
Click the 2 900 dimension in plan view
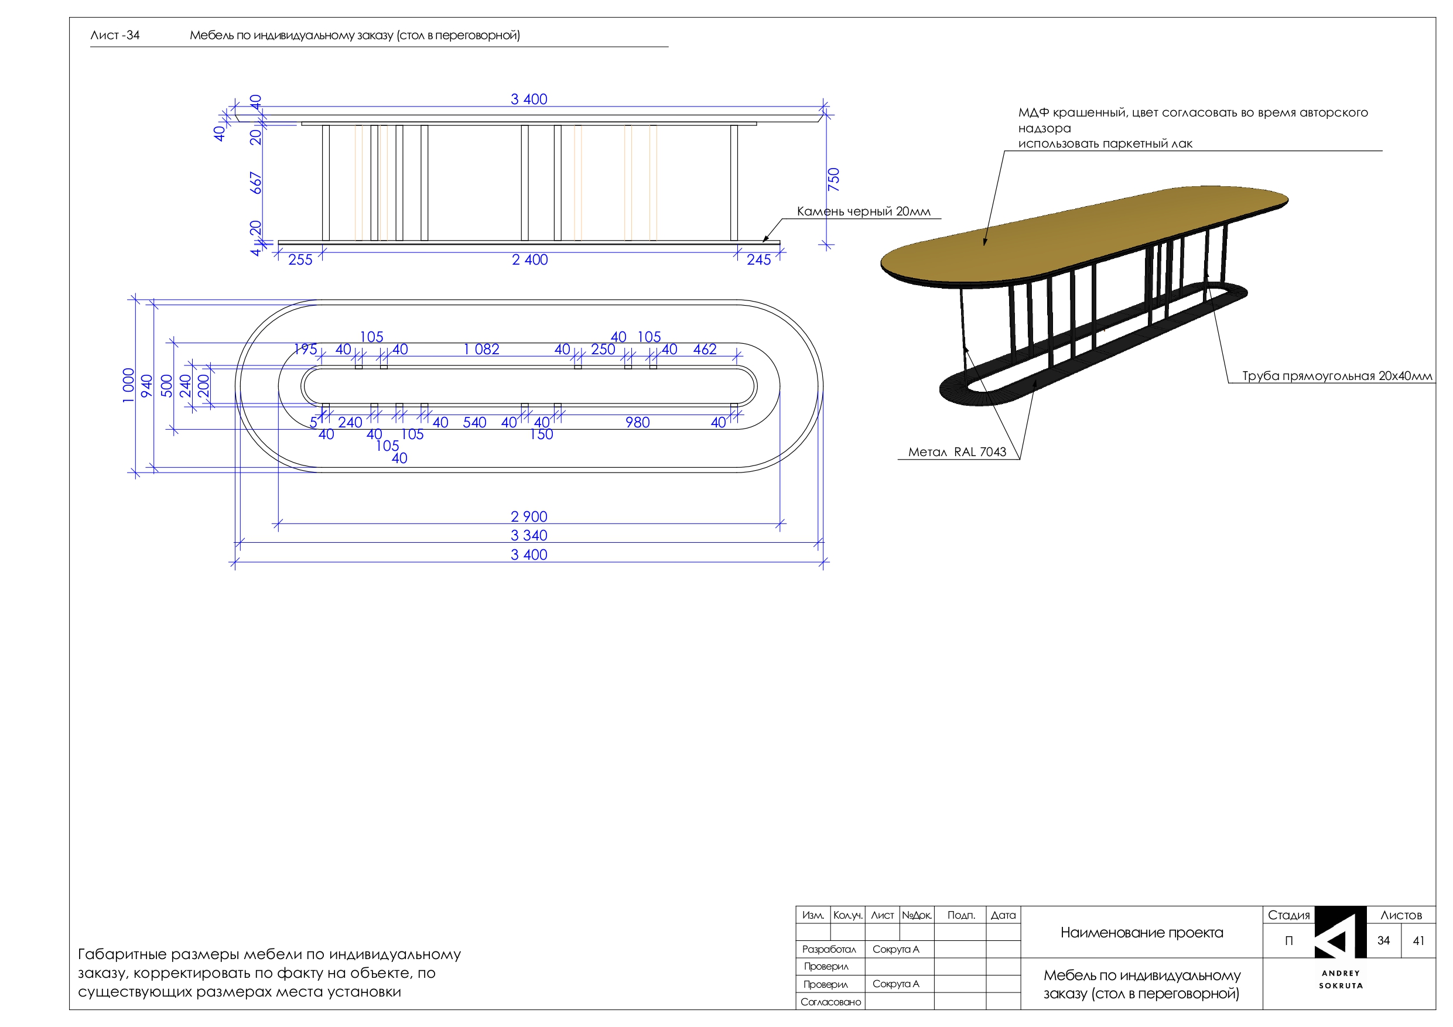tap(528, 516)
